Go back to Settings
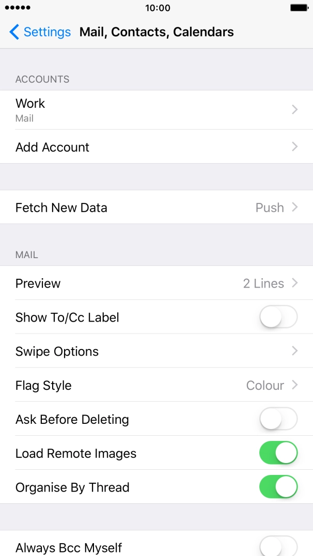Viewport: 313px width, 556px height. (x=46, y=32)
